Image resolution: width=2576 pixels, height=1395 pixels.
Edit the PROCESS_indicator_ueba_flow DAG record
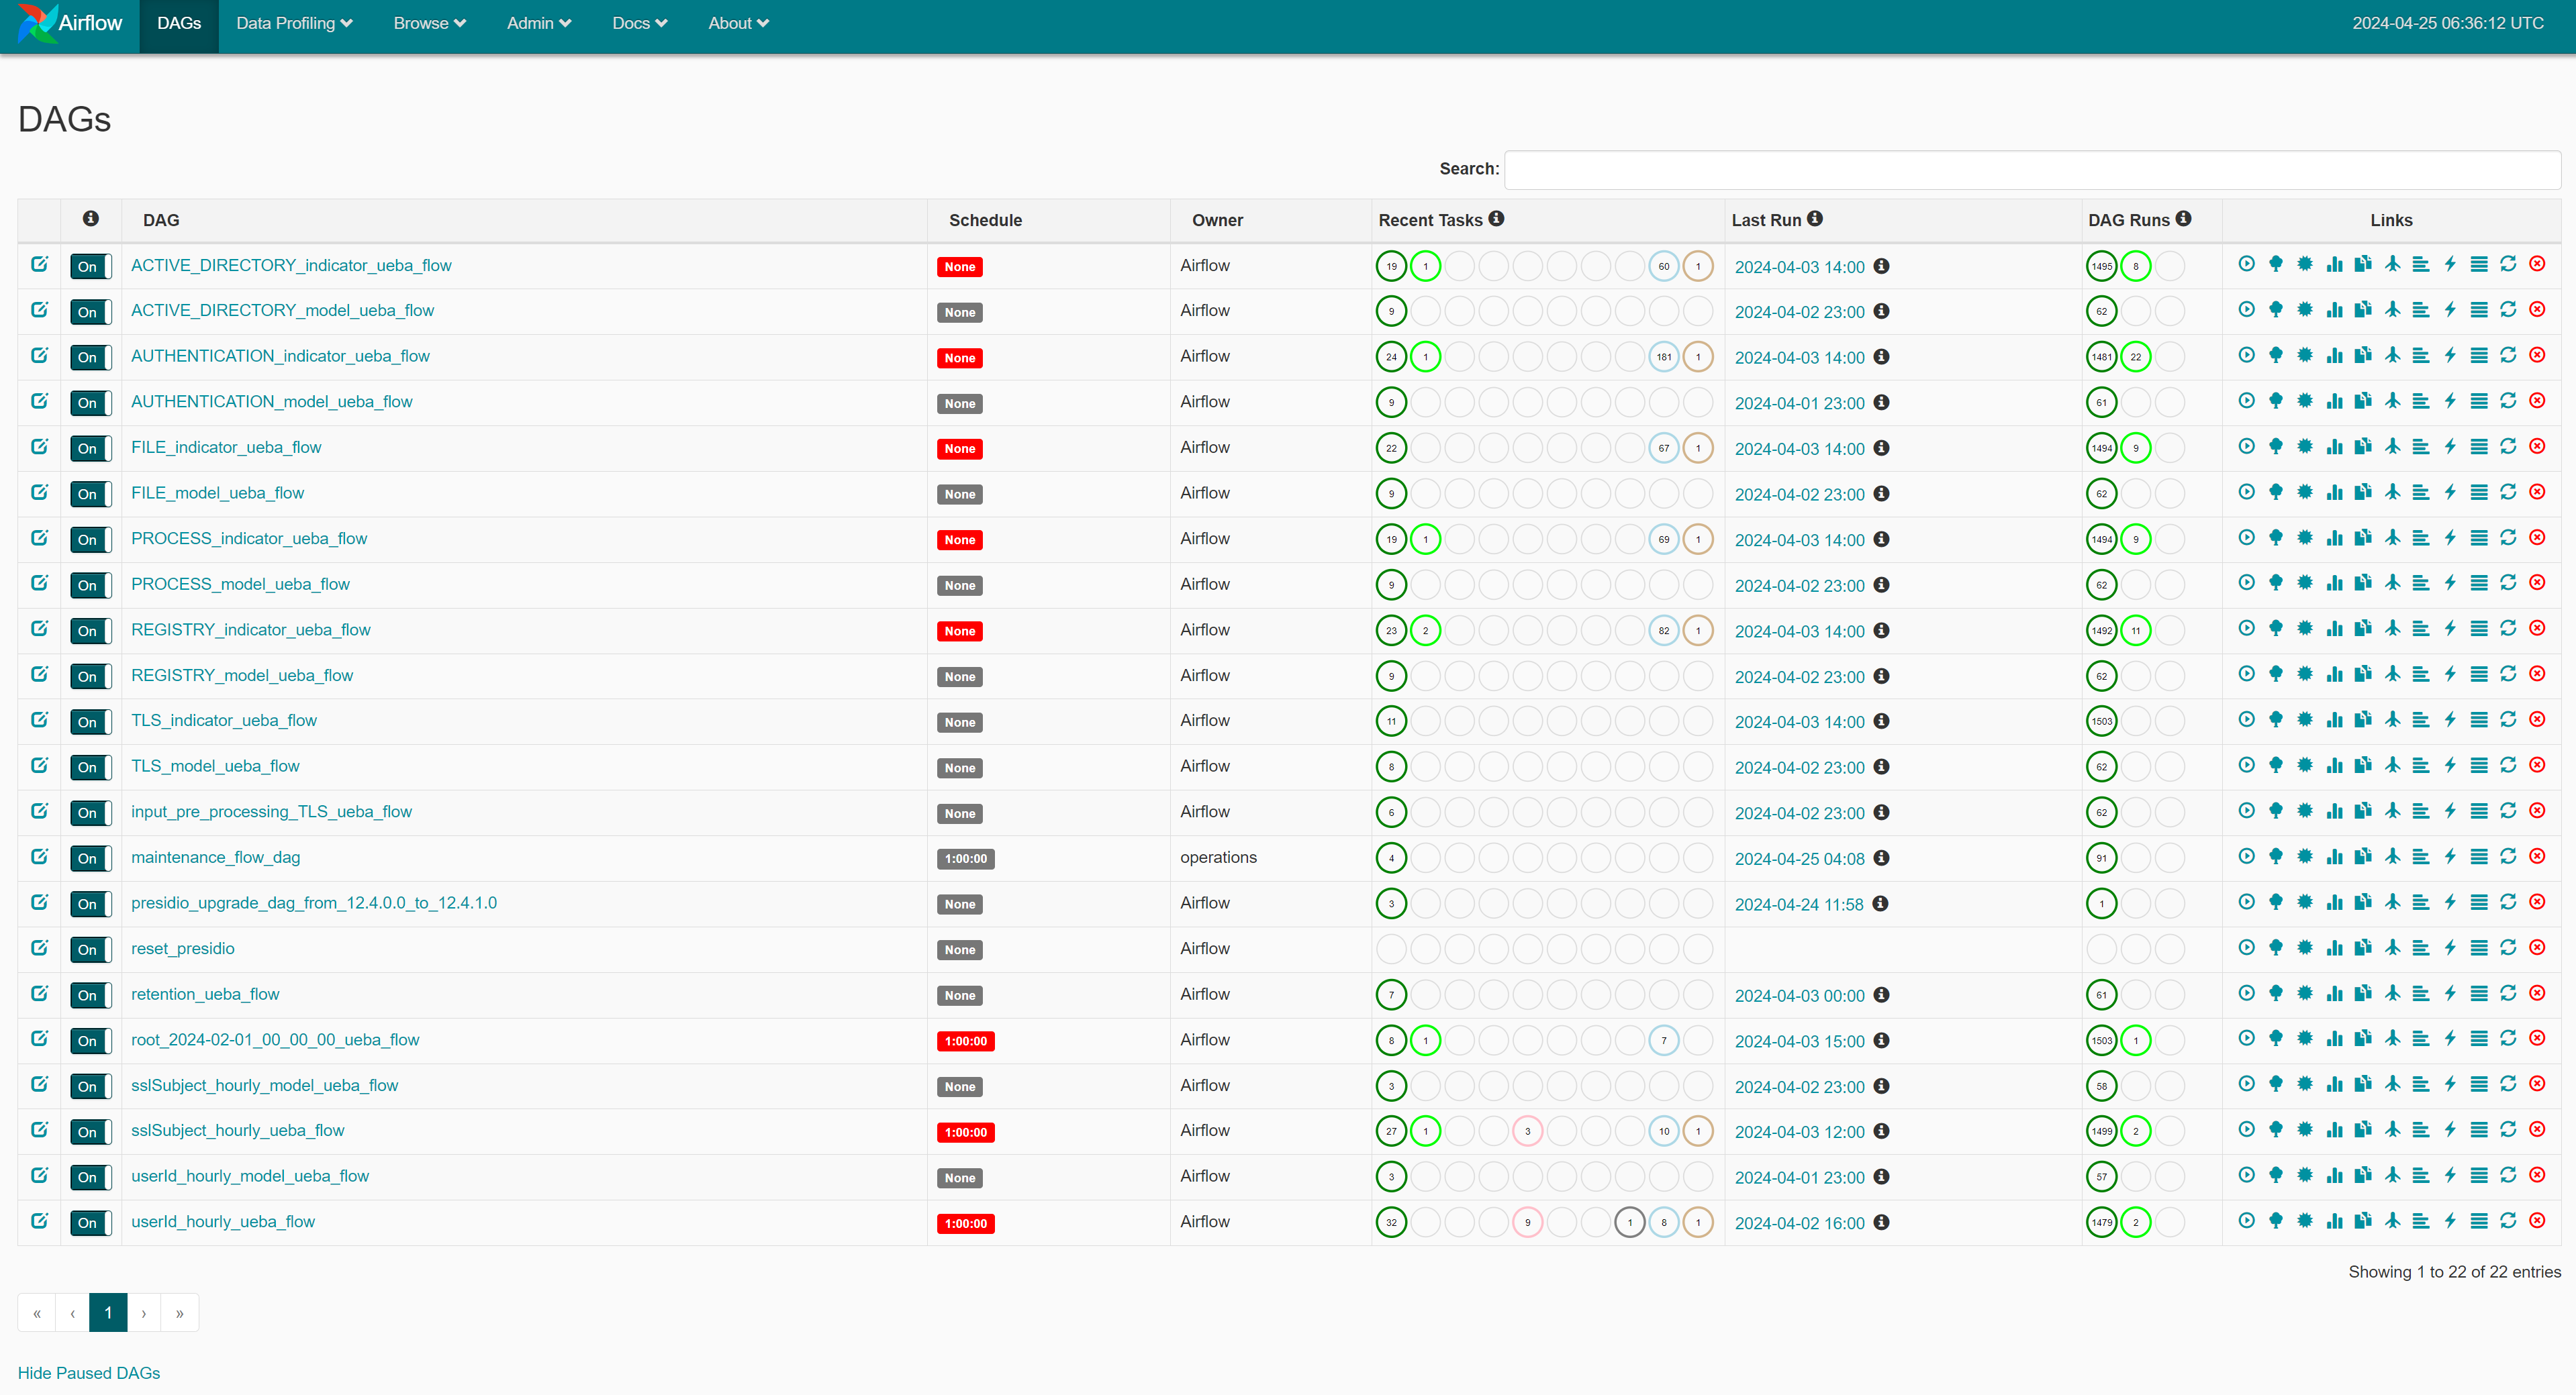coord(39,537)
